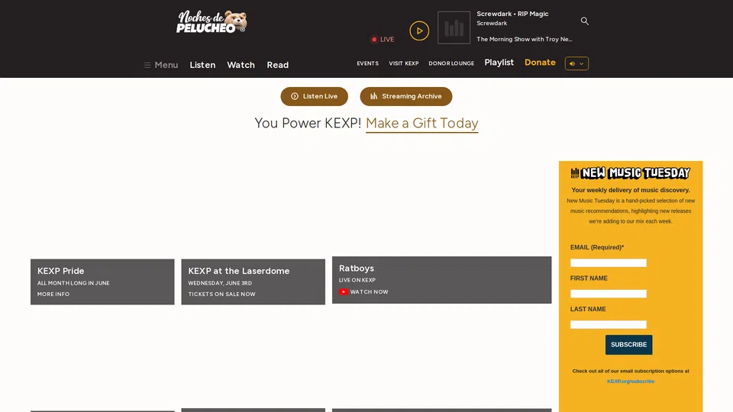Follow the Make a Gift Today link

pyautogui.click(x=421, y=124)
